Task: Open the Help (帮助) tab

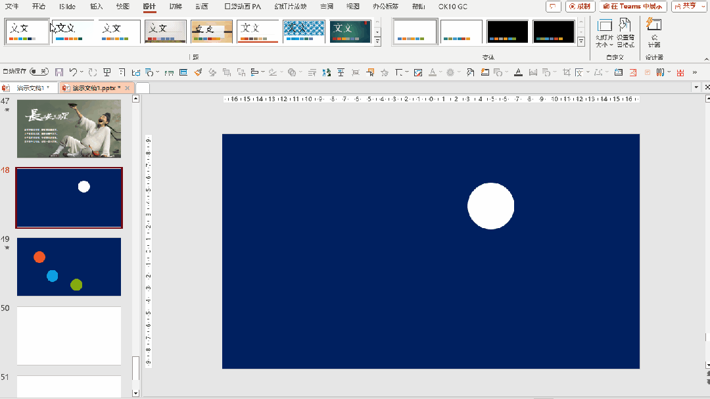Action: [x=418, y=7]
